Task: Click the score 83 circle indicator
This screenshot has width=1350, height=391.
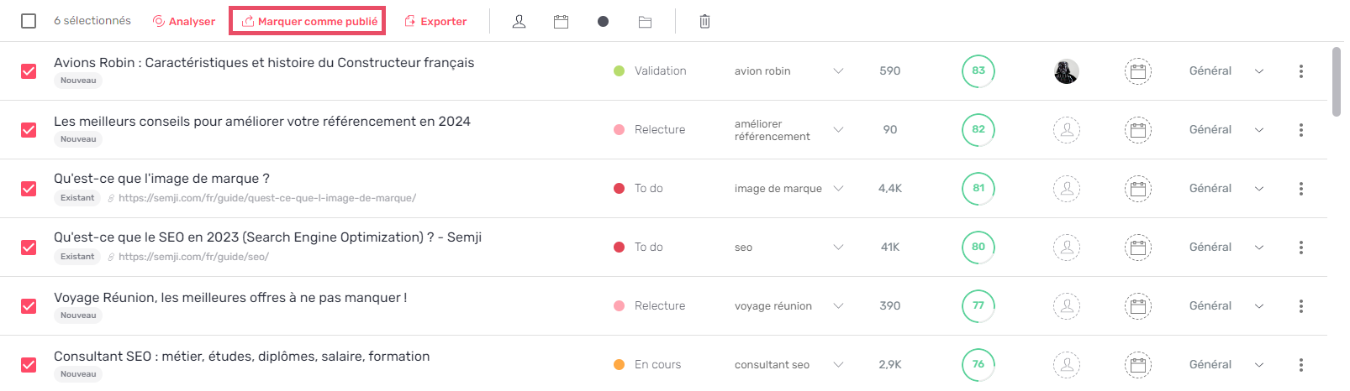Action: click(x=978, y=71)
